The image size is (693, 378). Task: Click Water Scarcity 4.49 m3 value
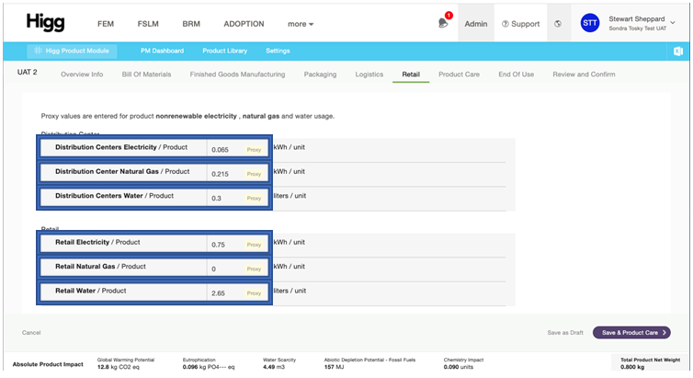pos(274,367)
